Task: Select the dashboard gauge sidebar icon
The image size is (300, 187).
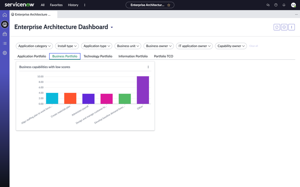Action: tap(4, 24)
